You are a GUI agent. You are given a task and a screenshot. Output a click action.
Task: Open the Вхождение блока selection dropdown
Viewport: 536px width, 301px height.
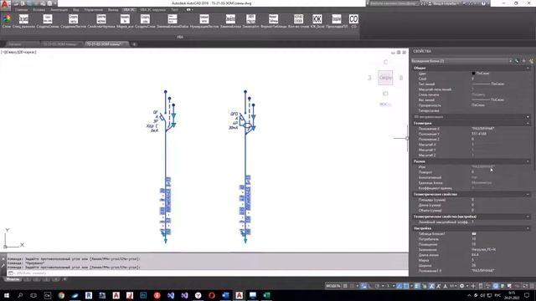pyautogui.click(x=461, y=61)
